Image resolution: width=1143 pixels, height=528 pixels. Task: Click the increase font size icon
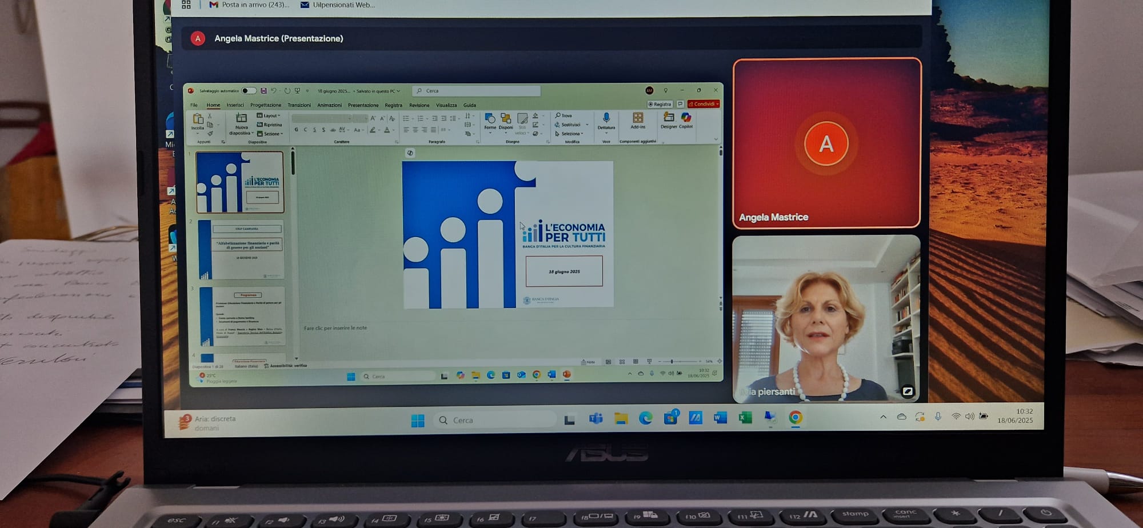(x=373, y=118)
